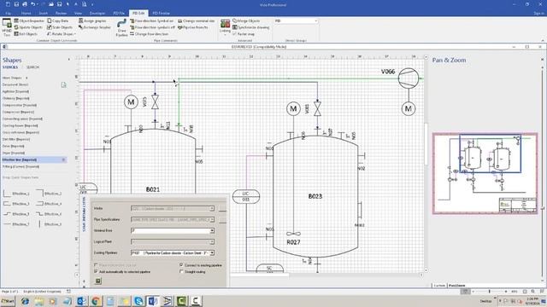Image resolution: width=547 pixels, height=307 pixels.
Task: Select the Effectline_5 shape
Action: 16,214
